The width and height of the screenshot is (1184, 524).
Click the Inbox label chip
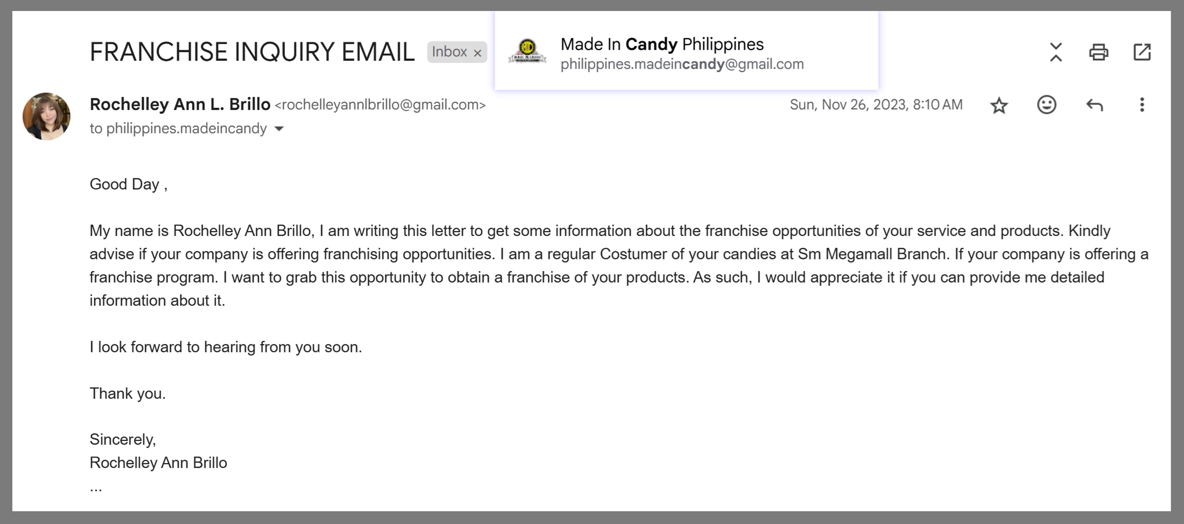point(449,52)
